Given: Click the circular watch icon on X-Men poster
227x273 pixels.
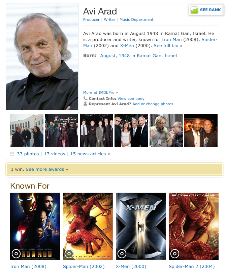Looking at the screenshot, I should pyautogui.click(x=122, y=254).
